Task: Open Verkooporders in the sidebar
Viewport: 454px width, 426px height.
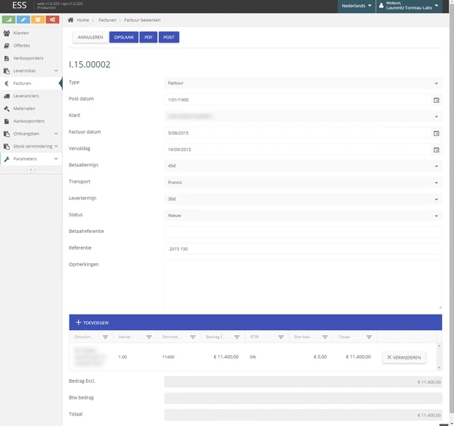Action: pyautogui.click(x=31, y=58)
